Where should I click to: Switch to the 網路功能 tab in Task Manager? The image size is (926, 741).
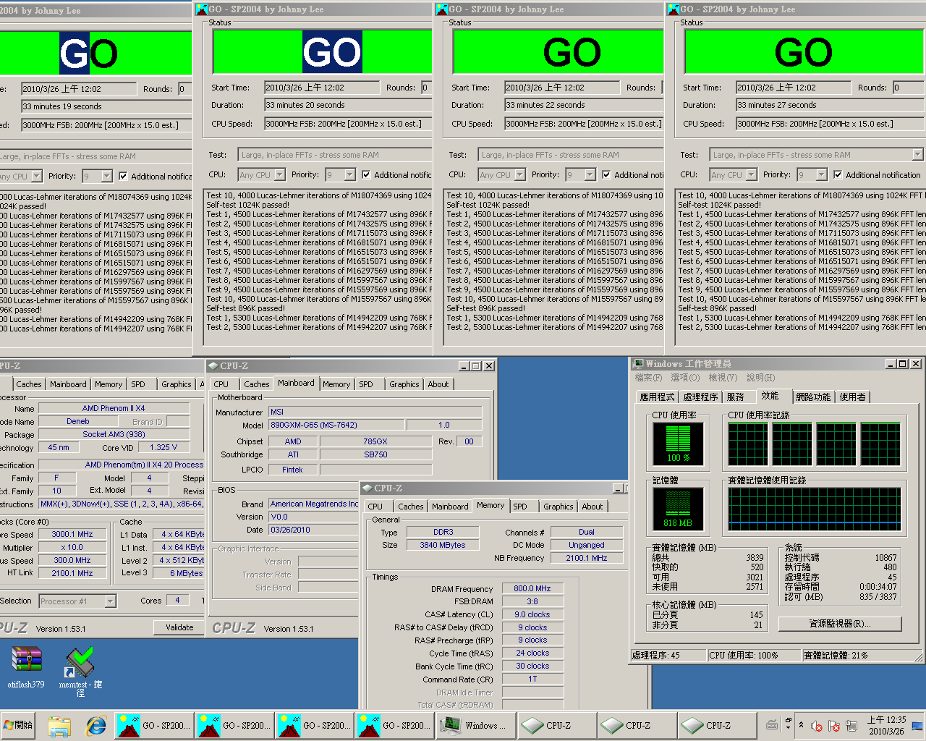(813, 397)
